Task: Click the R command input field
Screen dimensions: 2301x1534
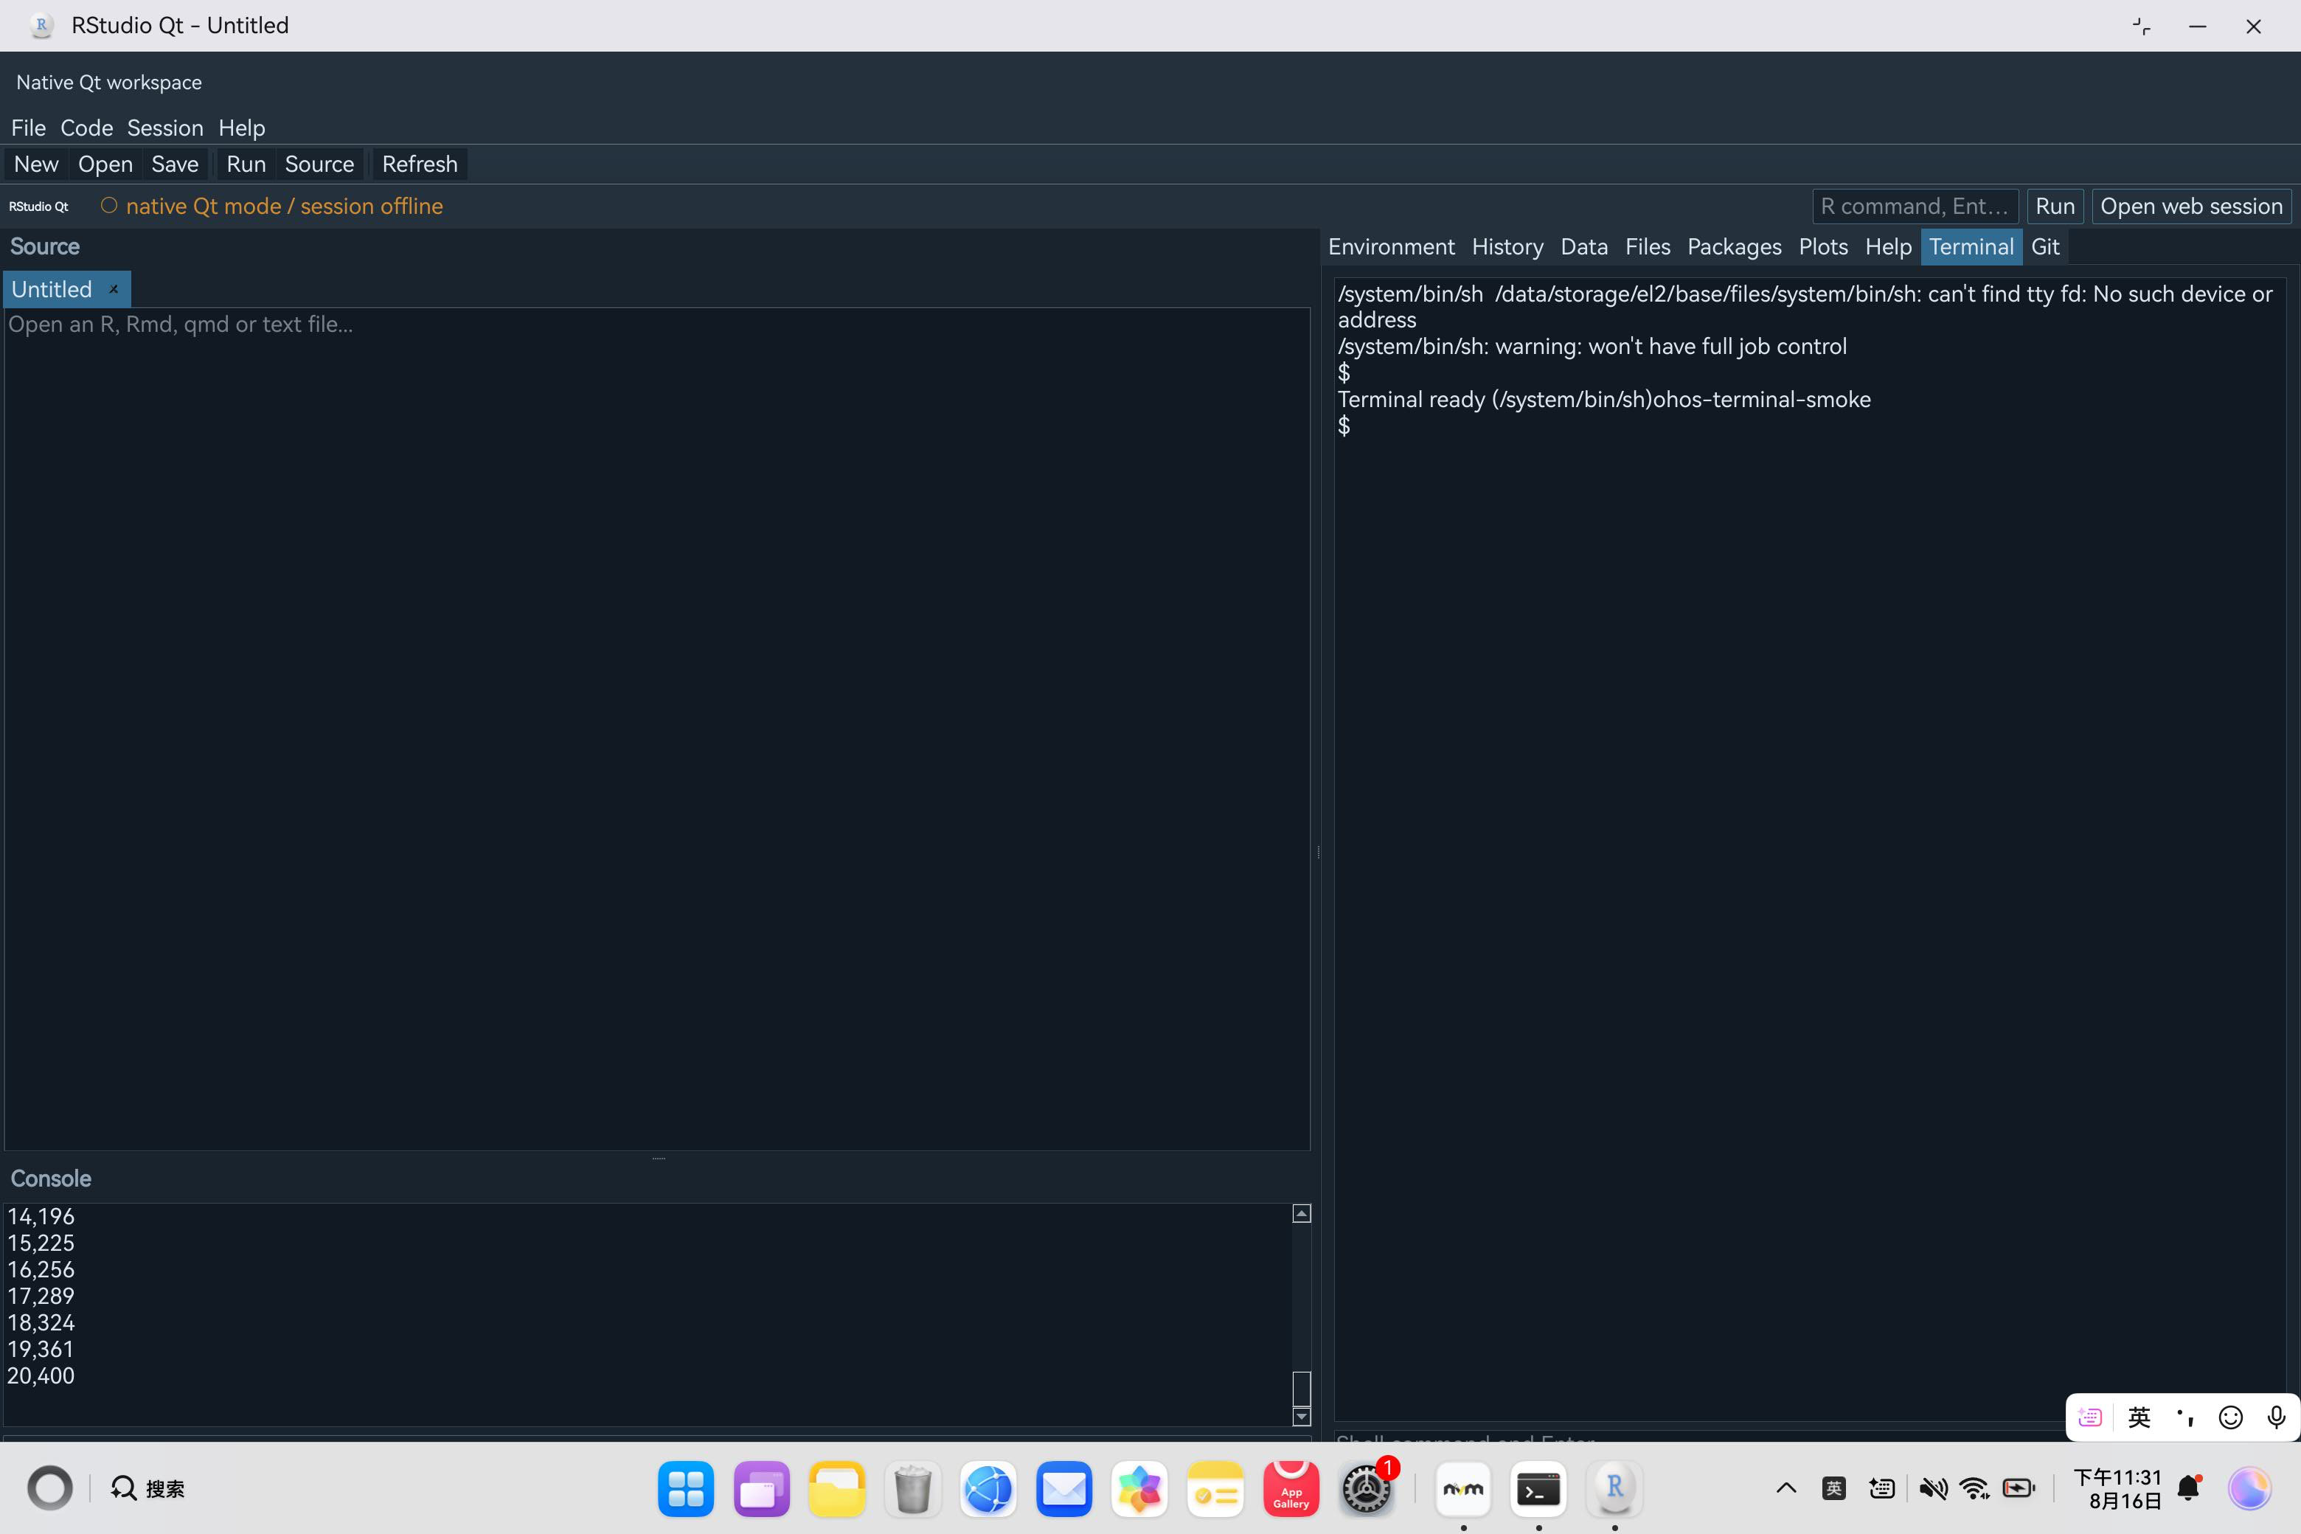Action: pos(1915,206)
